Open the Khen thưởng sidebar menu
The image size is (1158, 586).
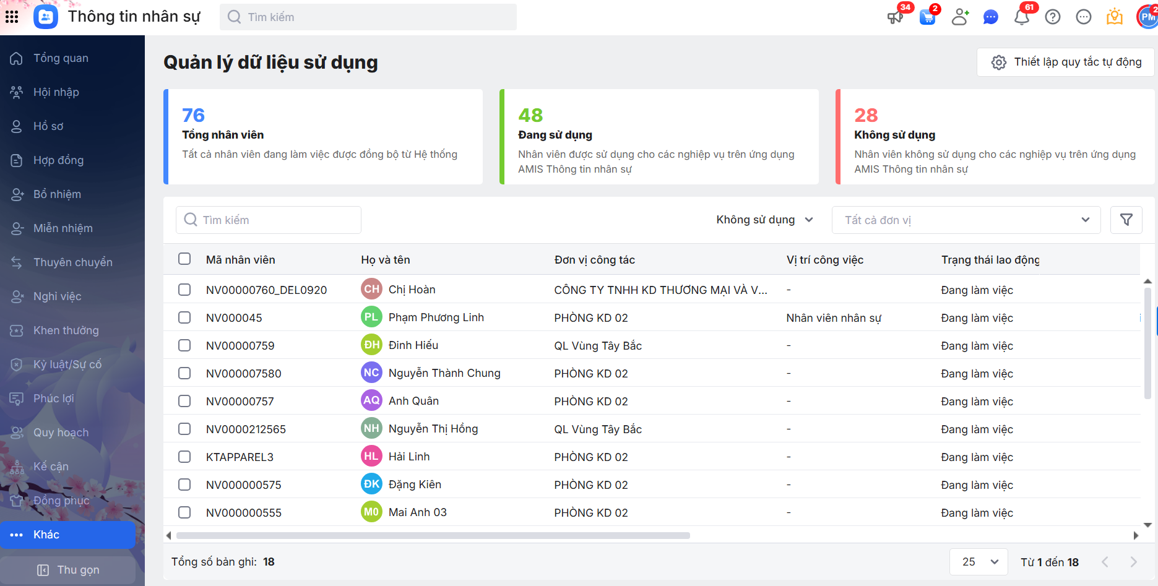click(66, 330)
